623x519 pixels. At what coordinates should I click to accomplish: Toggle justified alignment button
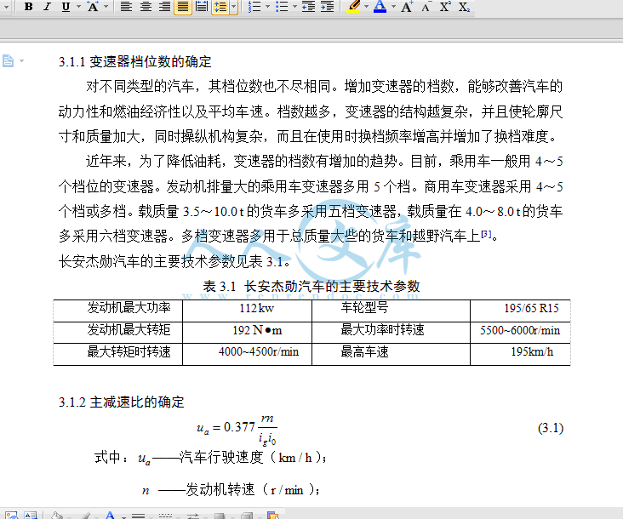183,6
